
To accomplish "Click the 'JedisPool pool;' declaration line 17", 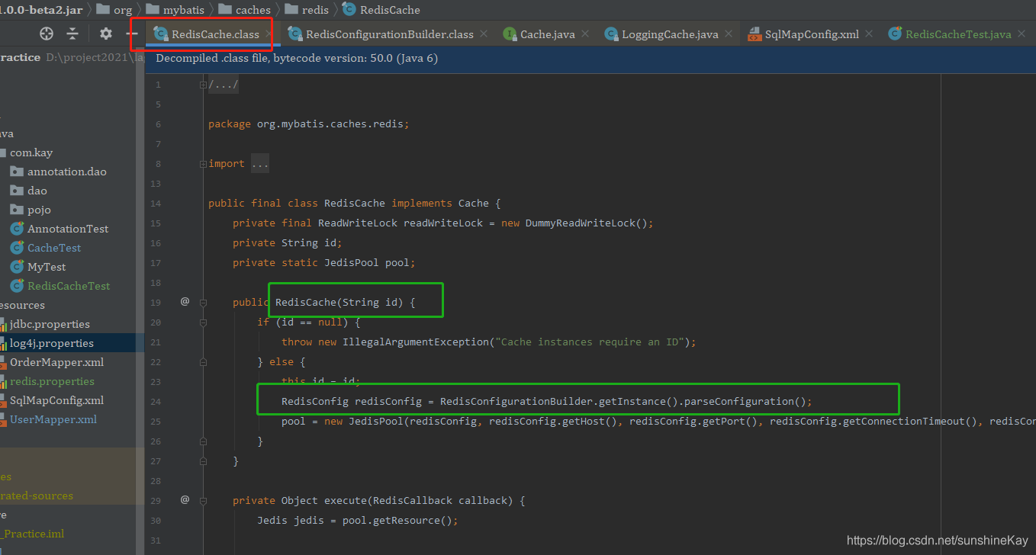I will (x=324, y=263).
